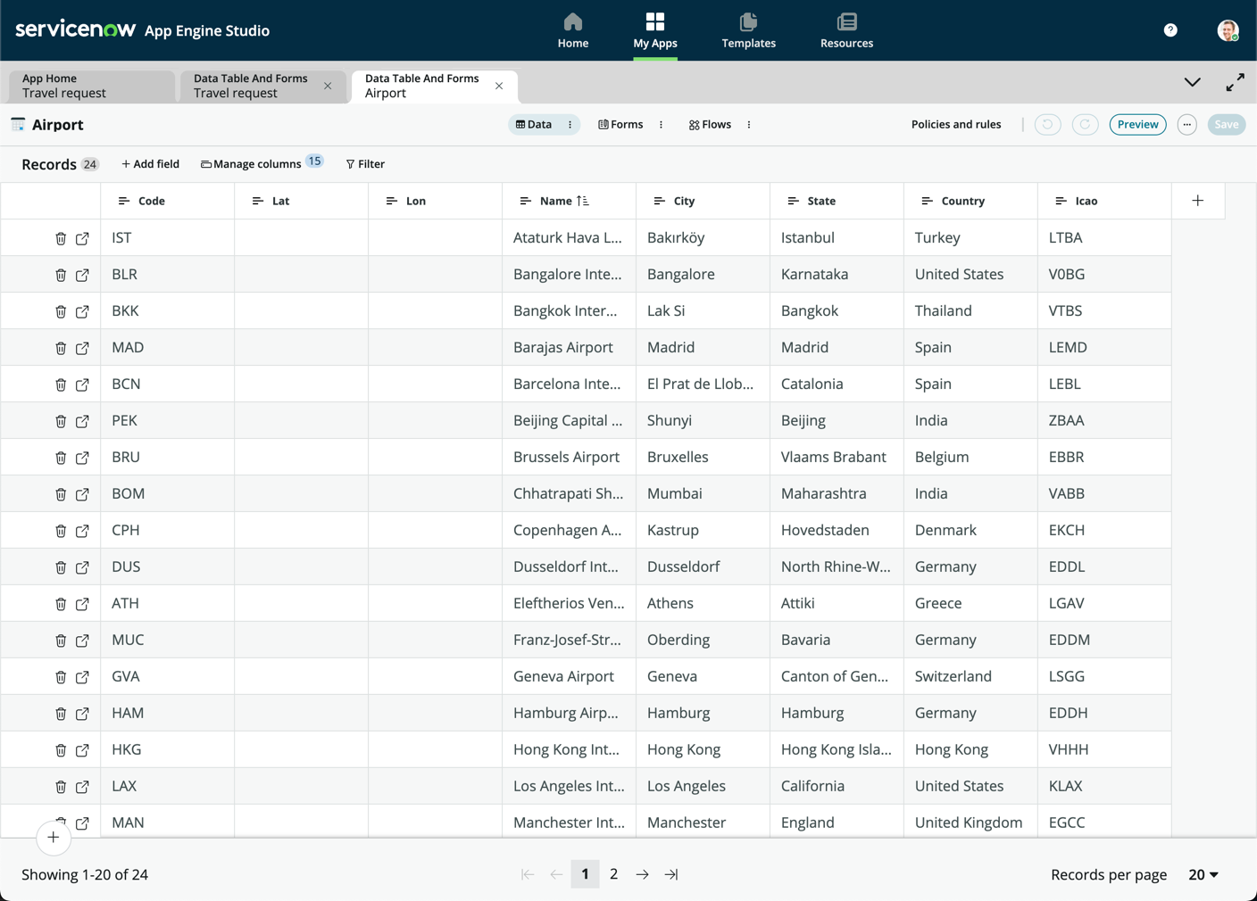Screen dimensions: 1257x901
Task: Click the Lat cell for IST row
Action: click(x=301, y=238)
